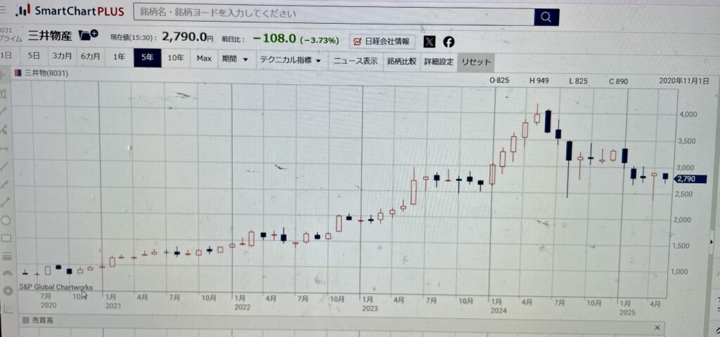Add 三井物産 to folder with plus icon
Viewport: 720px width, 337px height.
89,35
